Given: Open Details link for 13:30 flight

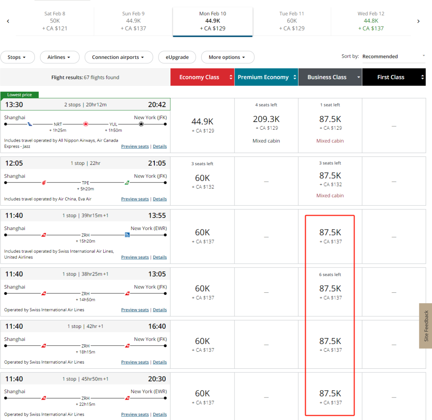Looking at the screenshot, I should pos(160,146).
